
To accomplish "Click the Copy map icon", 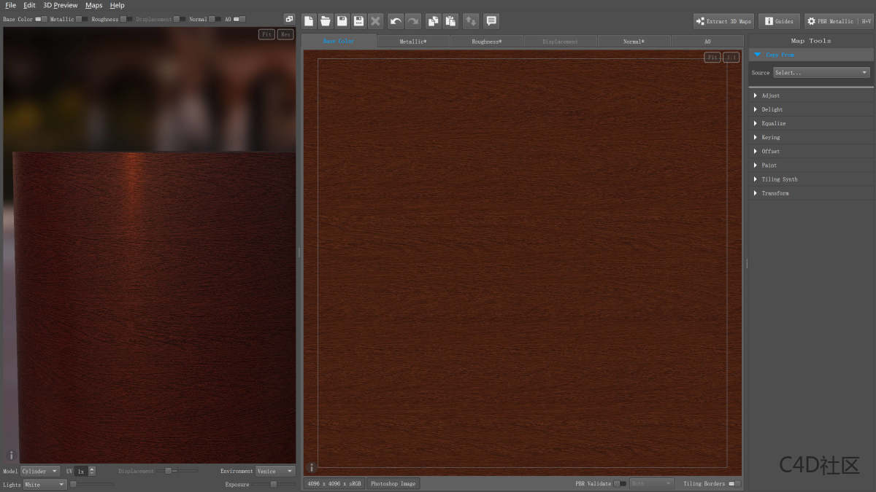I will pos(433,21).
